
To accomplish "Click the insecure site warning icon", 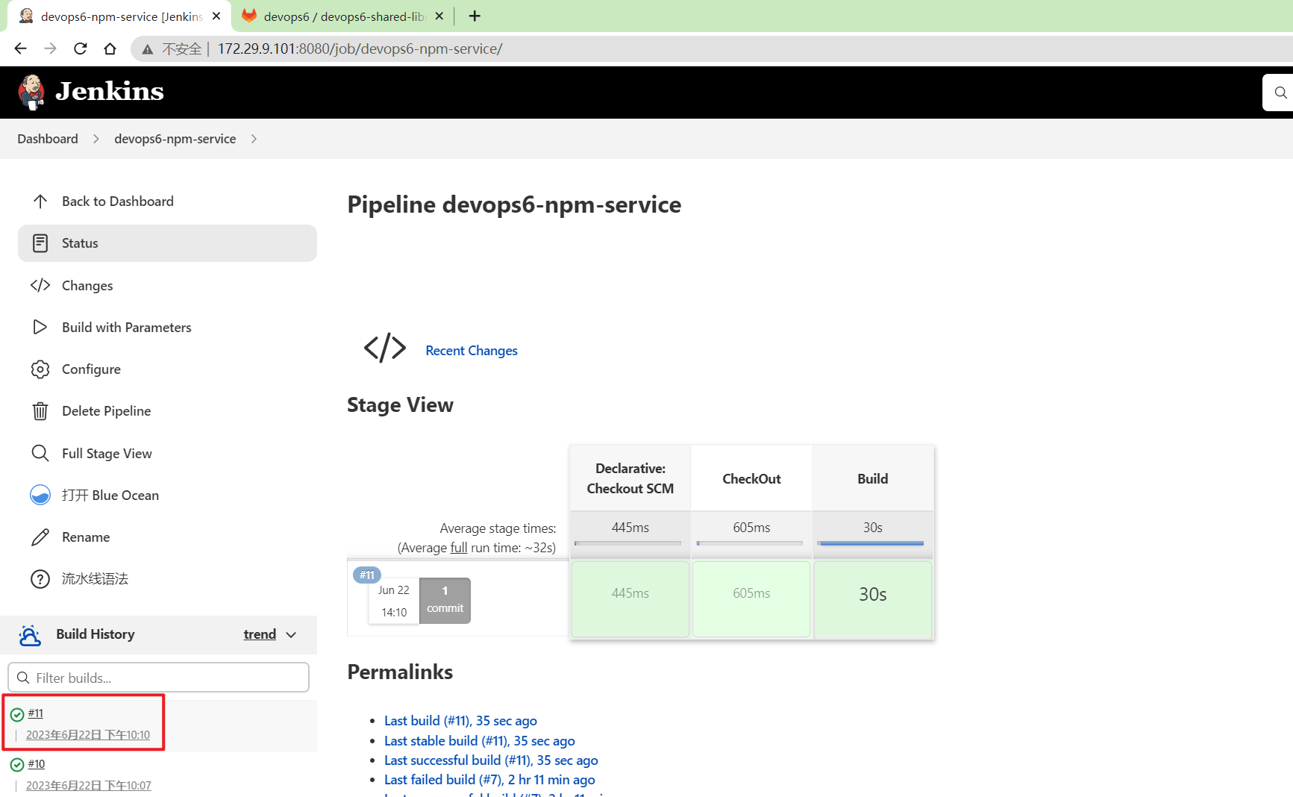I will click(x=148, y=49).
